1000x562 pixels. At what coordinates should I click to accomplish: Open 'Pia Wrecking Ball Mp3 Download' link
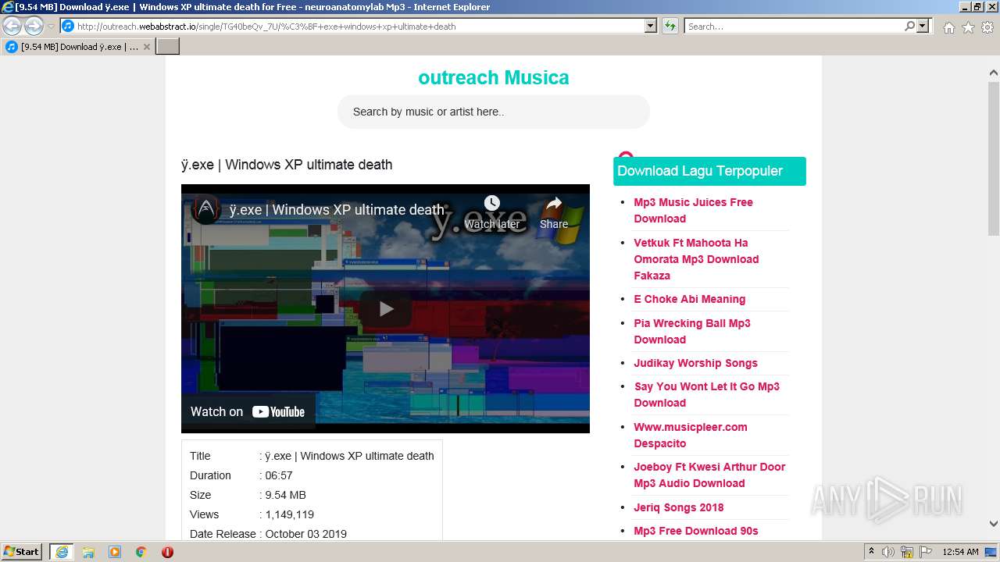(x=692, y=331)
